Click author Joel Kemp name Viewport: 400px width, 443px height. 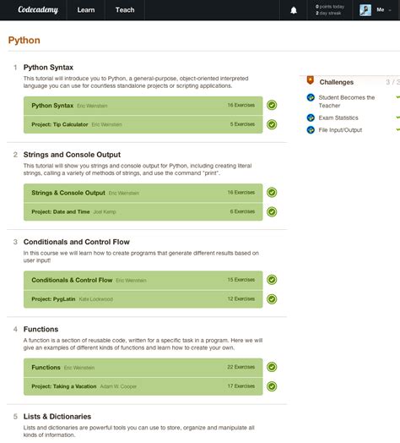coord(105,211)
